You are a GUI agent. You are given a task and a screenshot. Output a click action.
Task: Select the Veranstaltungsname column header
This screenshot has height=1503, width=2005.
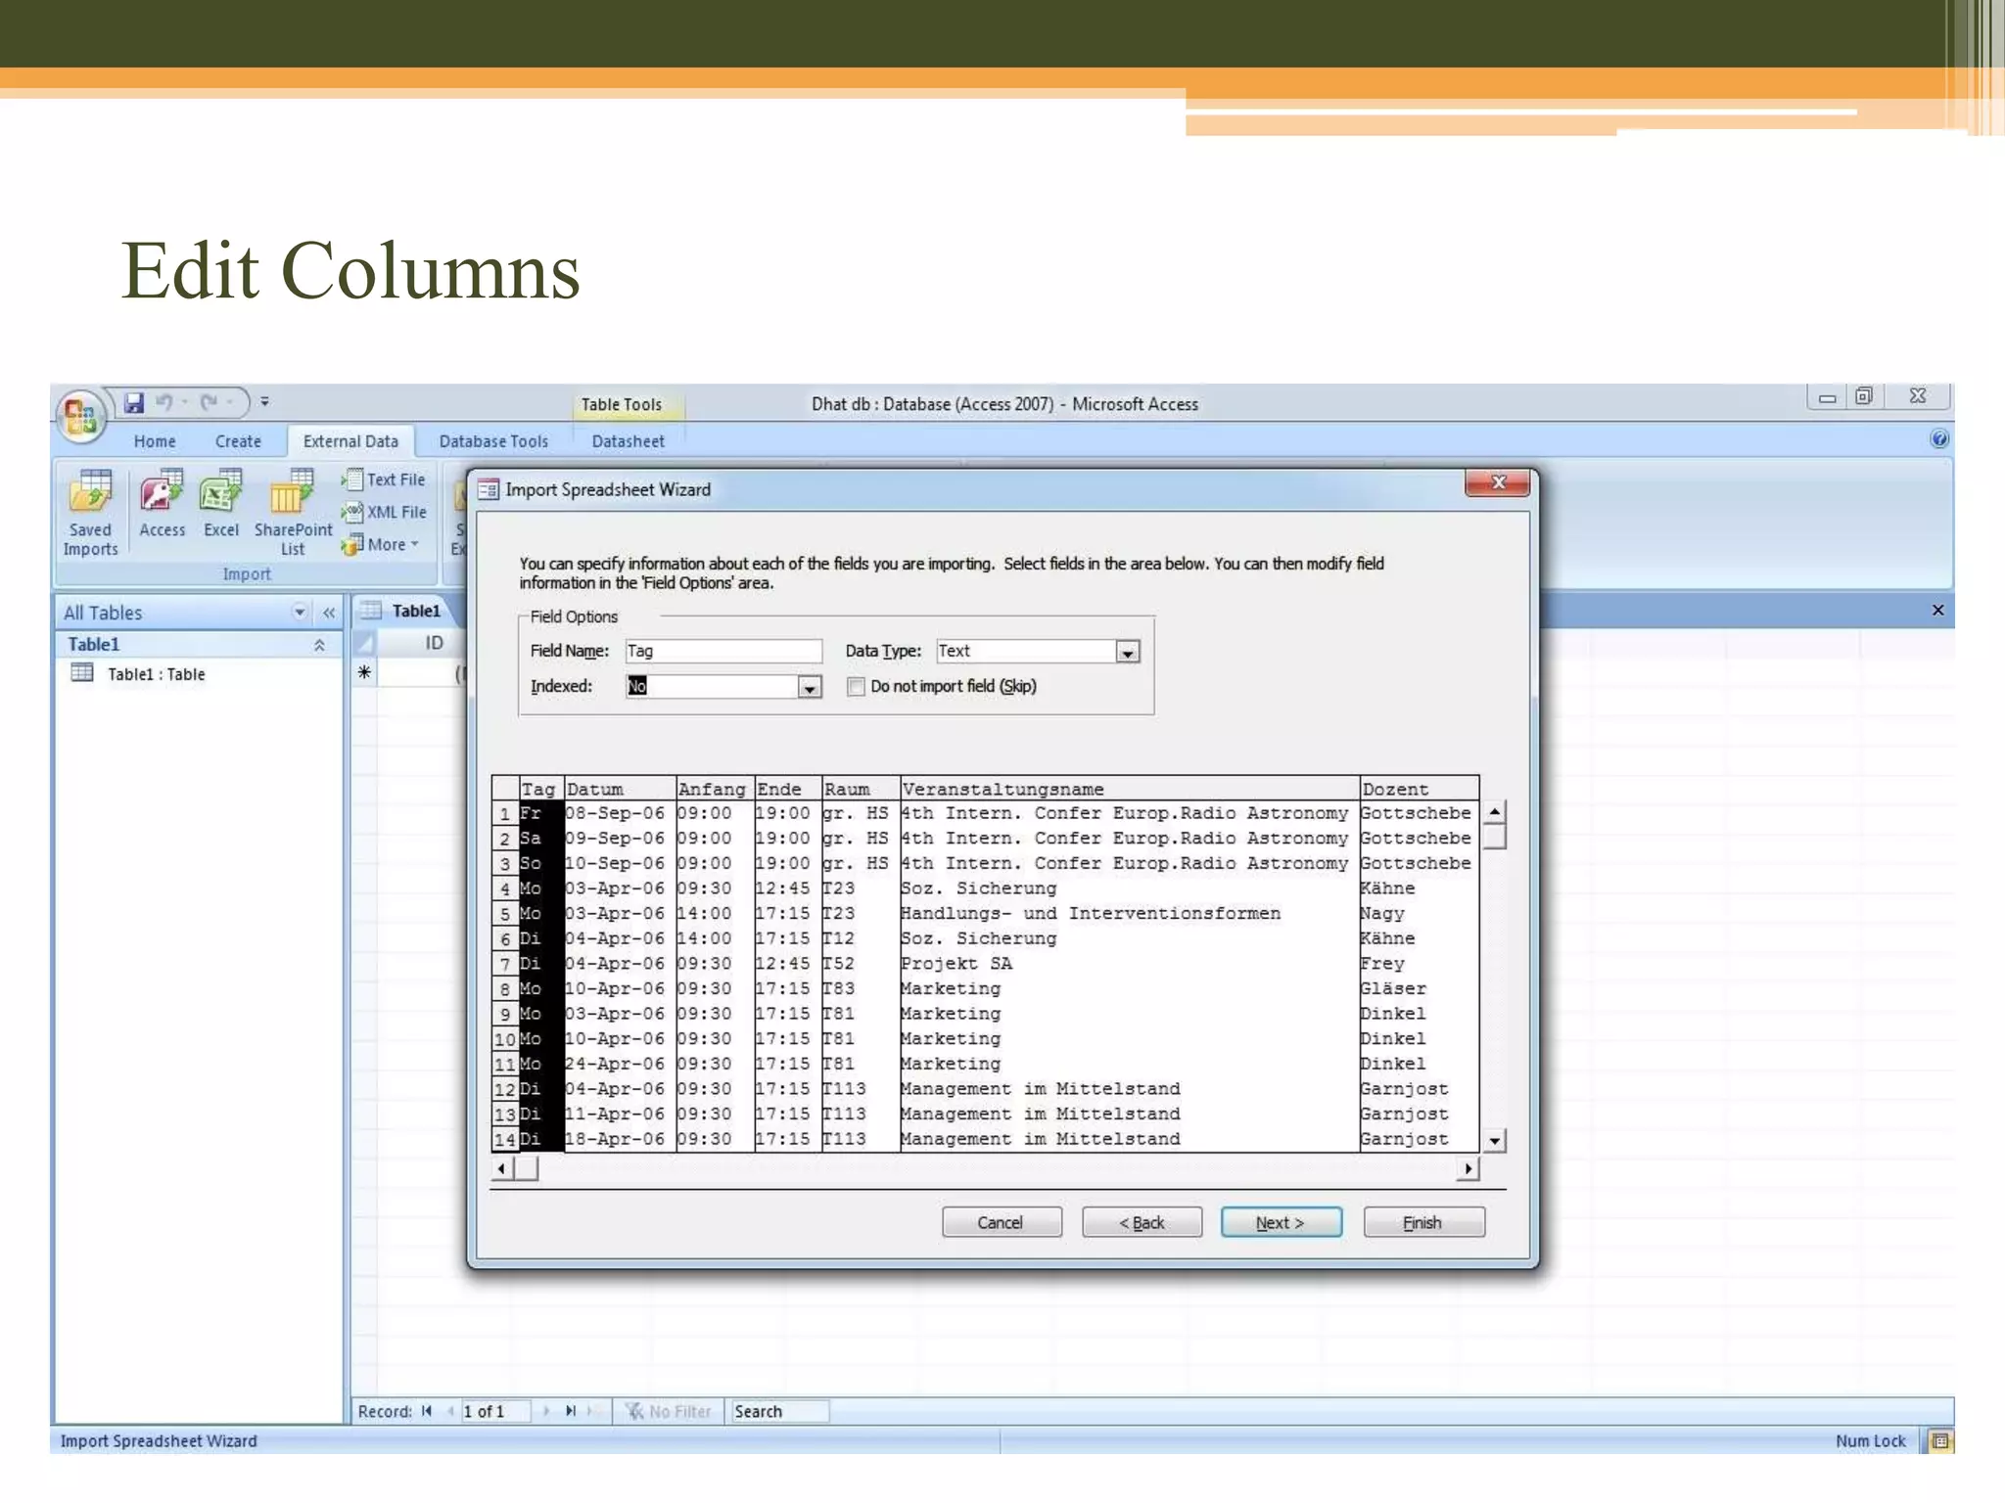[1130, 789]
